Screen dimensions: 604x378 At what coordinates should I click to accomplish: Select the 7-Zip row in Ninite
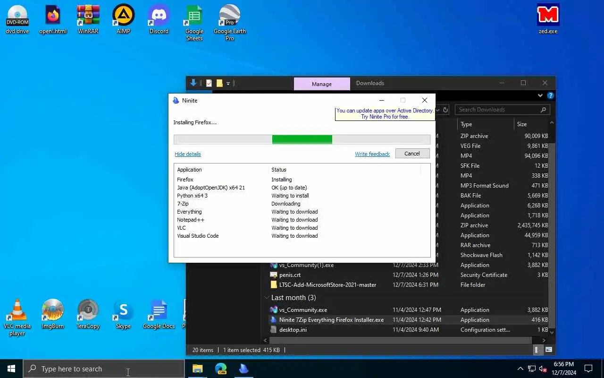point(302,204)
